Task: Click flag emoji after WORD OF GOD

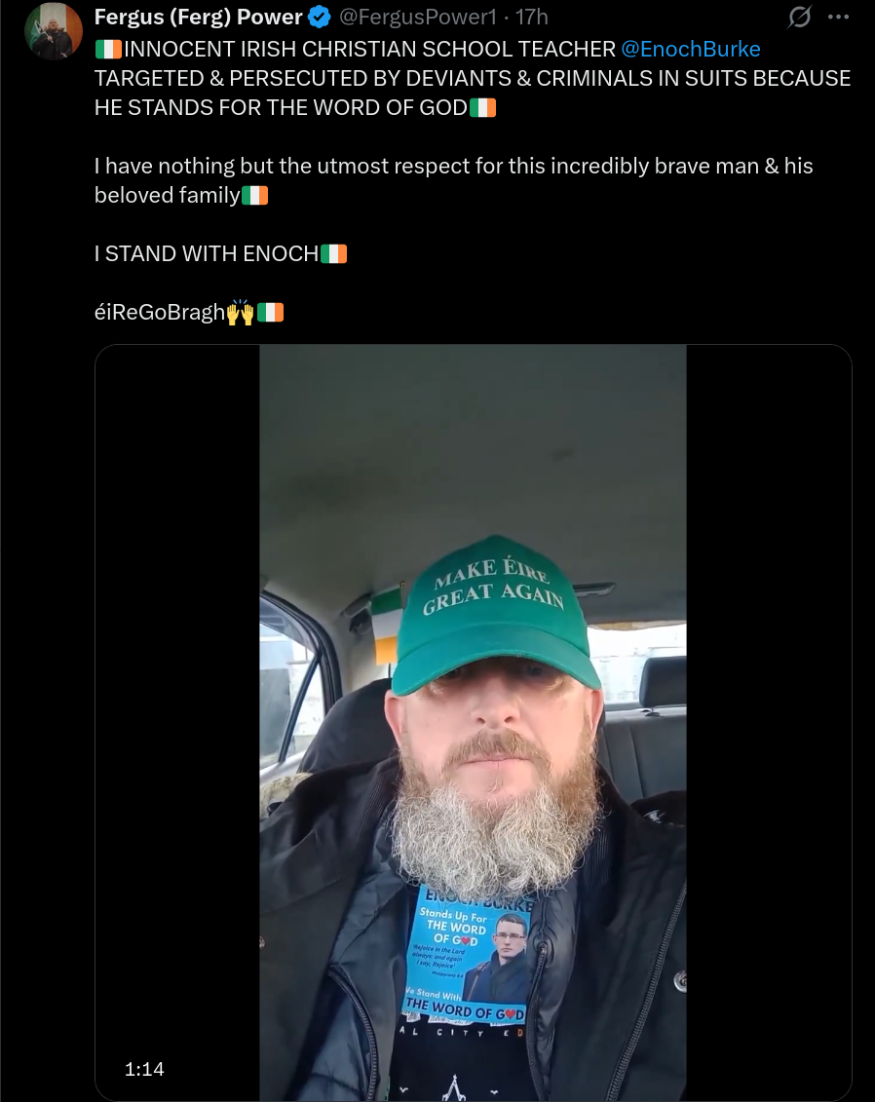Action: click(482, 107)
